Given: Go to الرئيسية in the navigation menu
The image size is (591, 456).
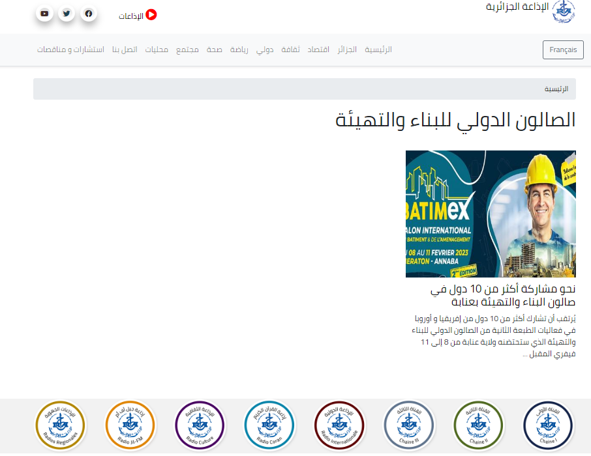Looking at the screenshot, I should click(x=378, y=50).
